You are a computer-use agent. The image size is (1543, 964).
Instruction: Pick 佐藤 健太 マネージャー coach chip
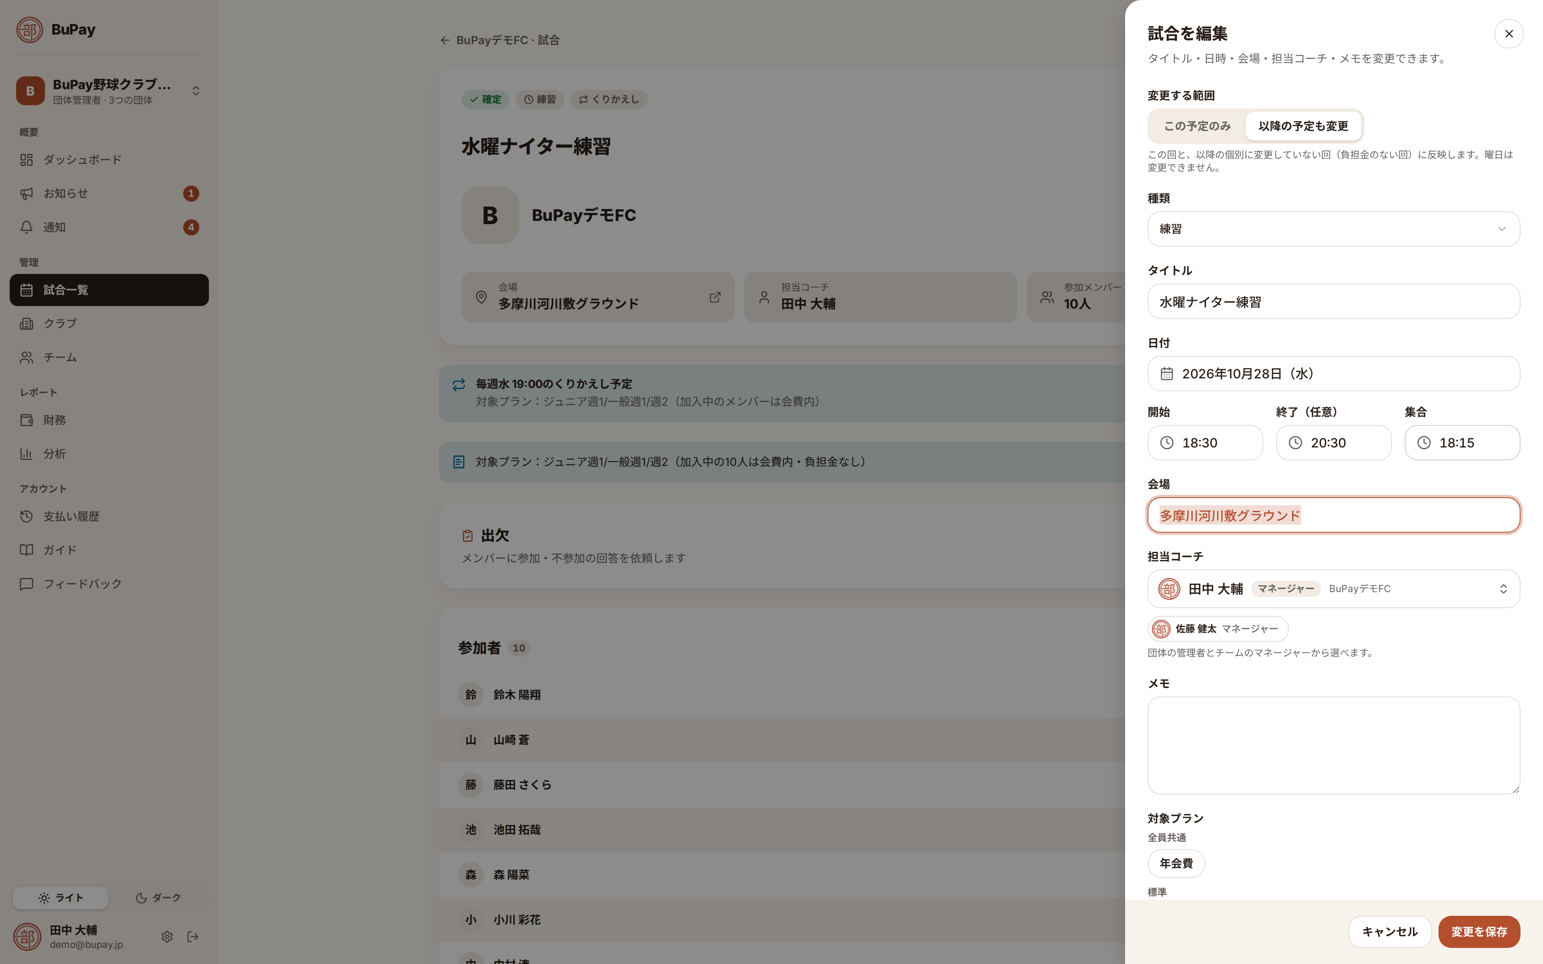click(1218, 629)
